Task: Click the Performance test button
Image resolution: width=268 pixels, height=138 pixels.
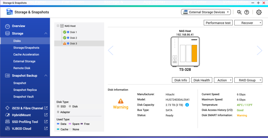Action: click(218, 23)
